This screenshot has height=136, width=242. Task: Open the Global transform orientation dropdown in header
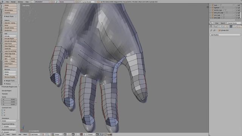click(x=58, y=134)
